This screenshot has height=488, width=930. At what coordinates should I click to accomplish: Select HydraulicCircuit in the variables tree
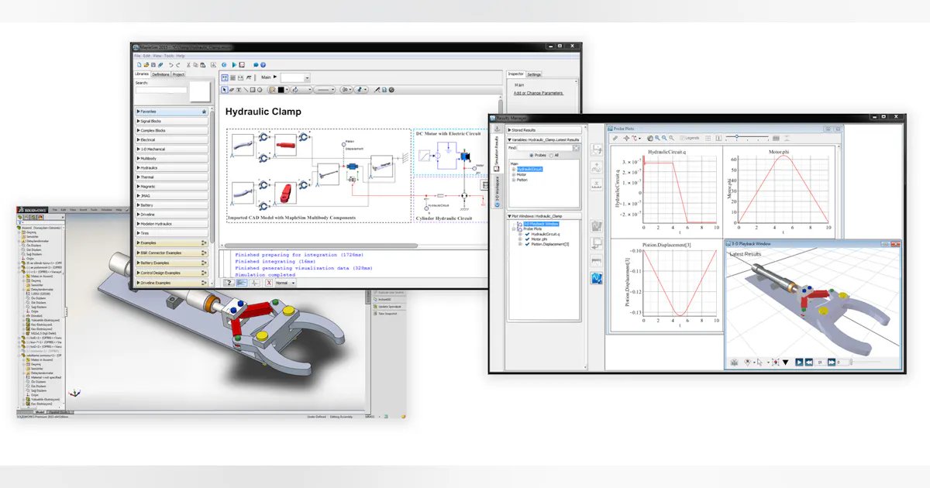point(530,169)
